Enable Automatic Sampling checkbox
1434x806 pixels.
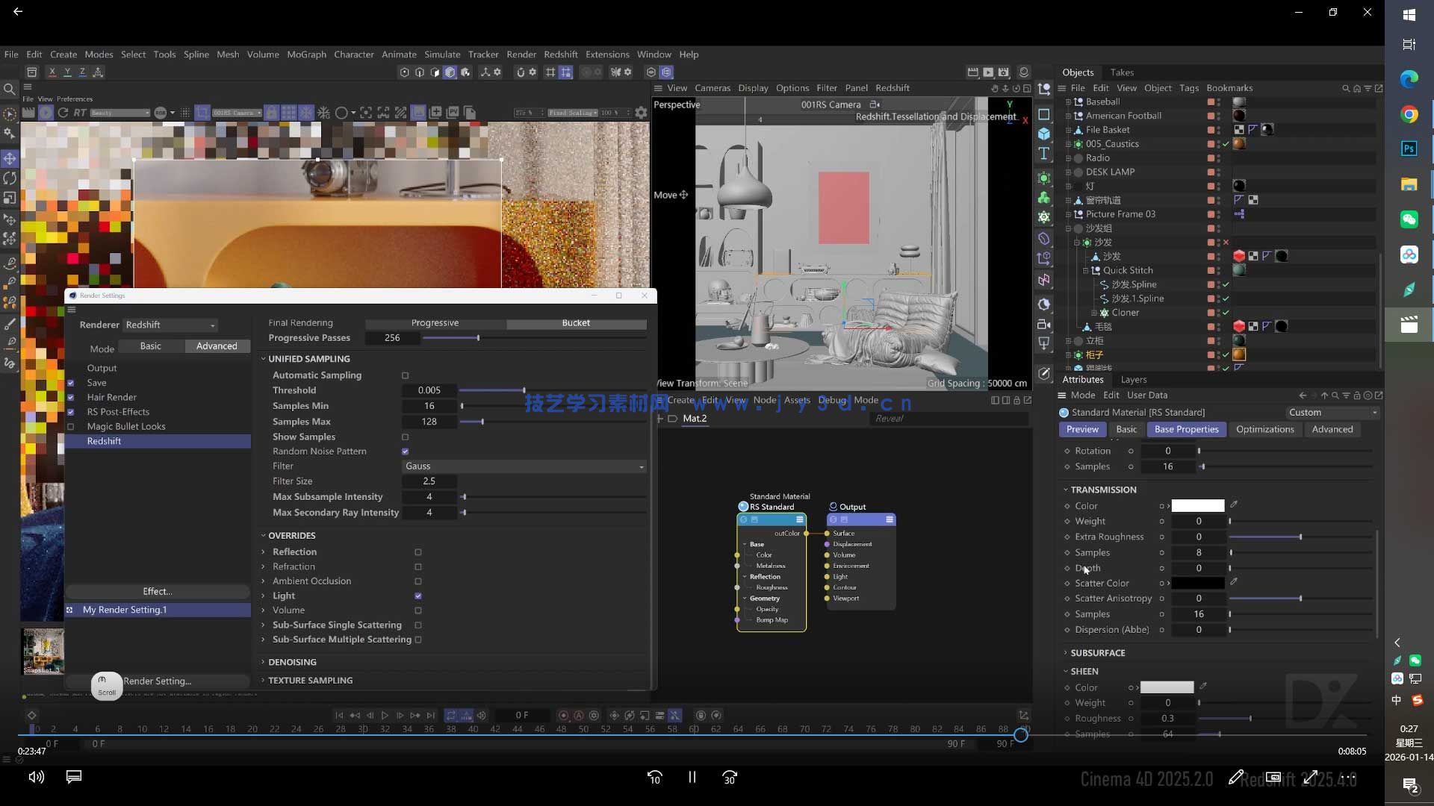pos(406,375)
